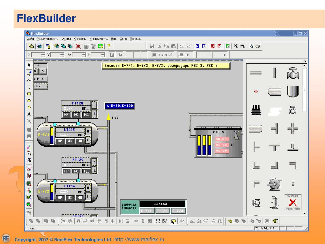The width and height of the screenshot is (325, 244).
Task: Pick the large valve symbol in palette
Action: [x=293, y=73]
